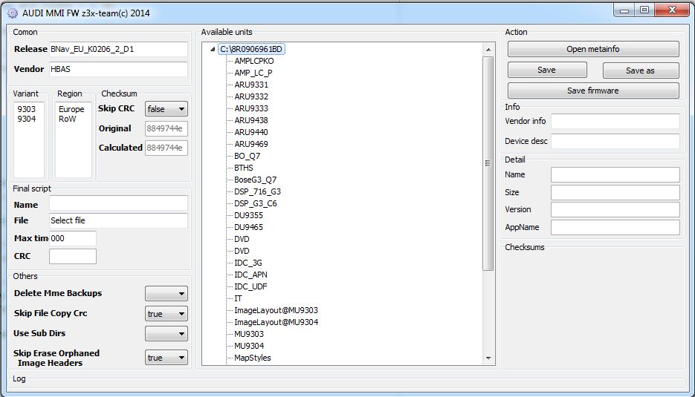Click the Save as button
This screenshot has height=397, width=695.
pyautogui.click(x=640, y=70)
